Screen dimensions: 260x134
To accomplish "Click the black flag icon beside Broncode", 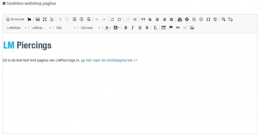I will (29, 20).
